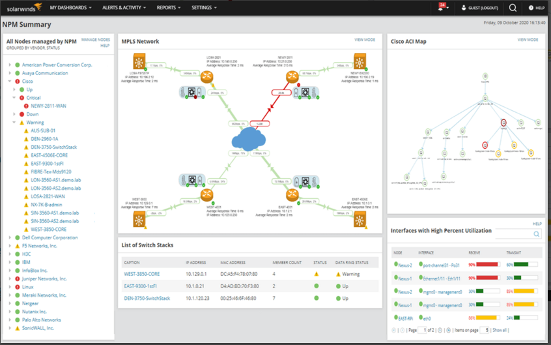Click the green 60% transmit bar for port-channel31

(521, 264)
